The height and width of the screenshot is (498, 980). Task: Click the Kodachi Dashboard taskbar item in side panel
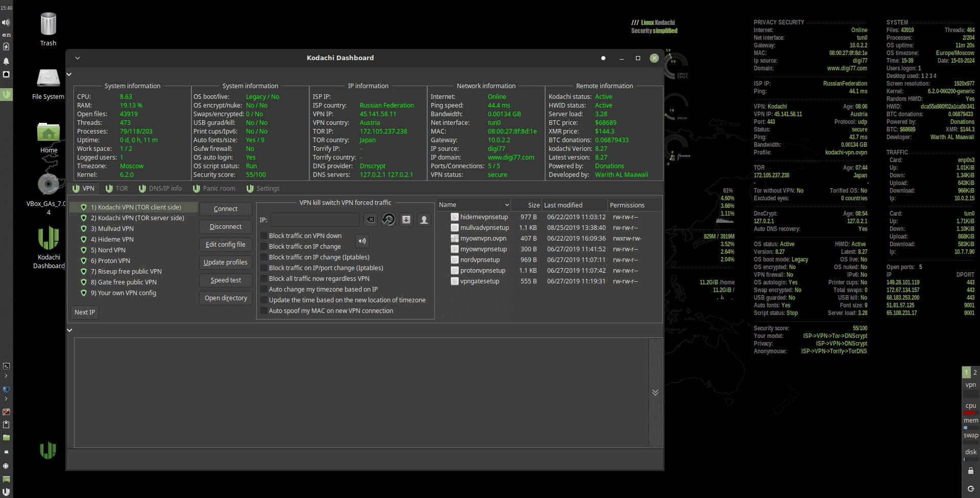6,94
